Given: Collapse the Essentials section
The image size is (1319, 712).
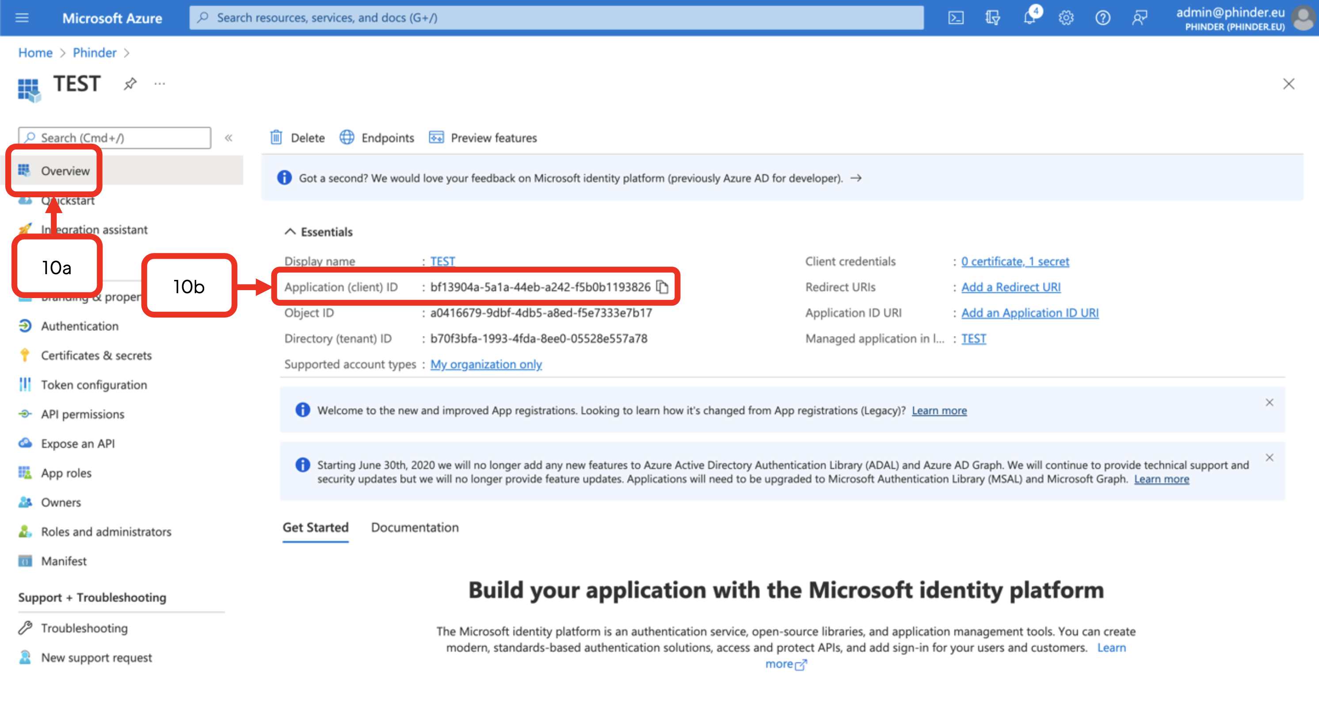Looking at the screenshot, I should (x=290, y=232).
